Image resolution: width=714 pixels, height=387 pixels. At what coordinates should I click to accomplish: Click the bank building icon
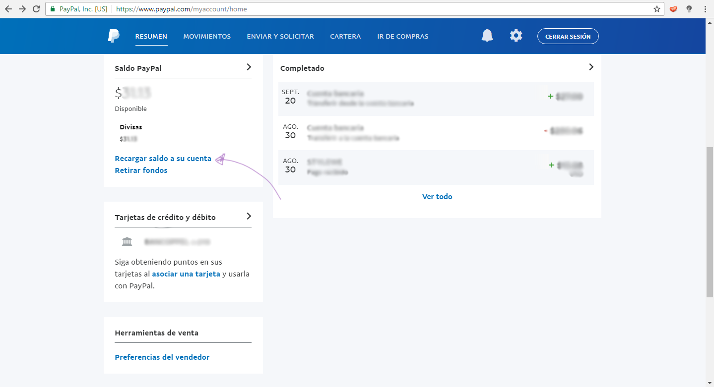point(127,242)
